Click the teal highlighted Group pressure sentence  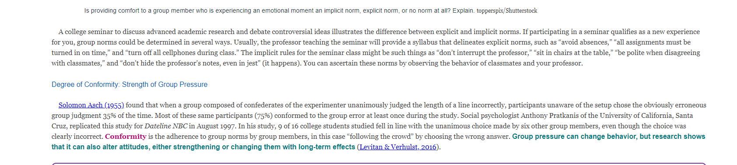click(378, 142)
